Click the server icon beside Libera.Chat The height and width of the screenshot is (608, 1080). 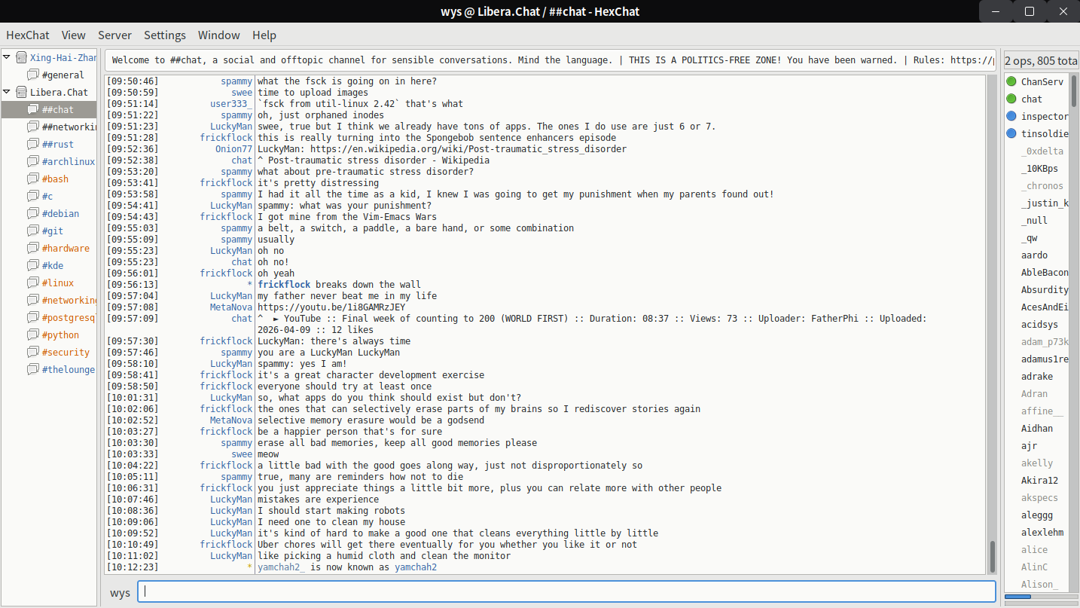pyautogui.click(x=21, y=92)
